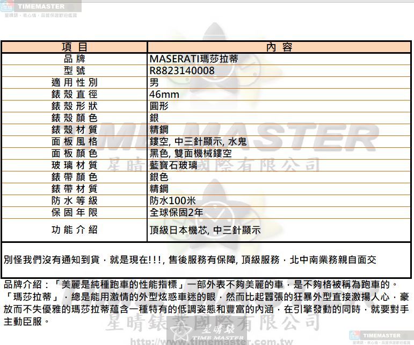414x345 pixels.
Task: Click the 黑色, 雙面機械鏤空 value
Action: coord(191,154)
